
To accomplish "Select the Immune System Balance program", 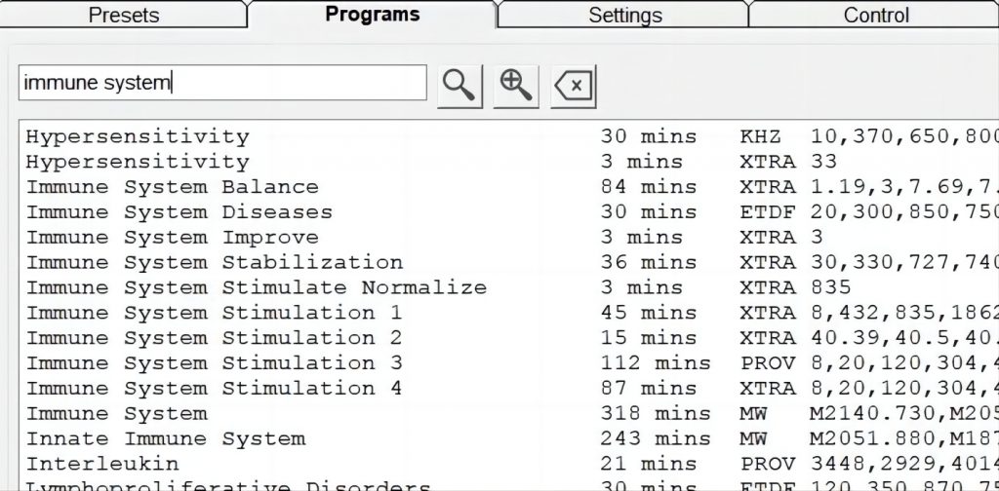I will click(x=172, y=187).
